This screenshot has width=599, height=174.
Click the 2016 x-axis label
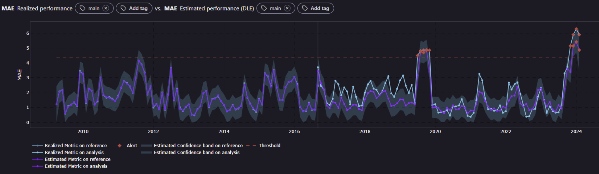click(x=294, y=131)
